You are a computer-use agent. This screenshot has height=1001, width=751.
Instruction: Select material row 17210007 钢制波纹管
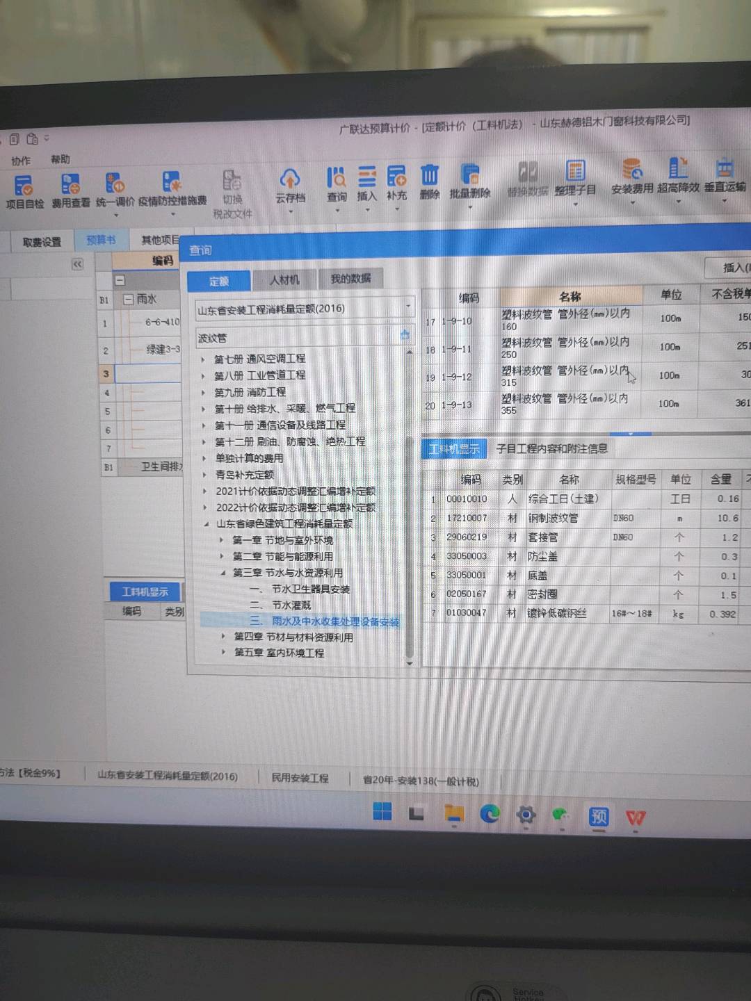tap(586, 518)
